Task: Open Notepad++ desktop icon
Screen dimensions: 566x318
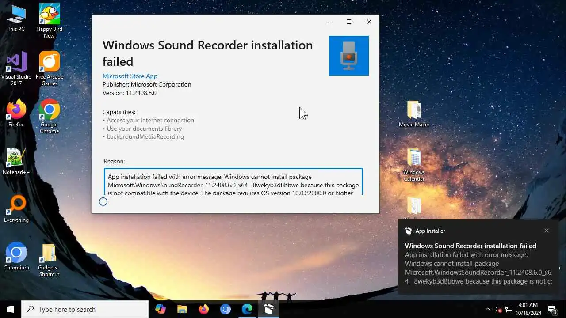Action: click(x=16, y=161)
